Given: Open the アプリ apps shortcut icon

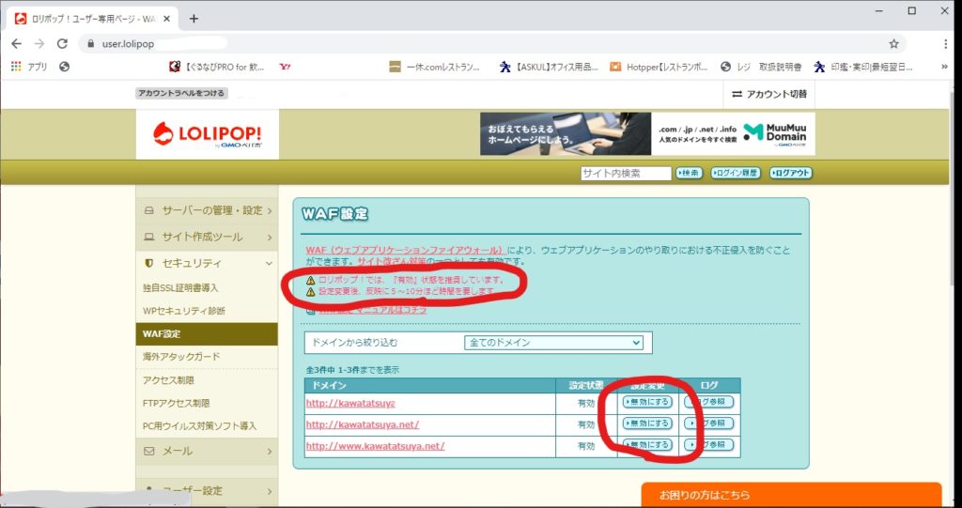Looking at the screenshot, I should point(16,67).
